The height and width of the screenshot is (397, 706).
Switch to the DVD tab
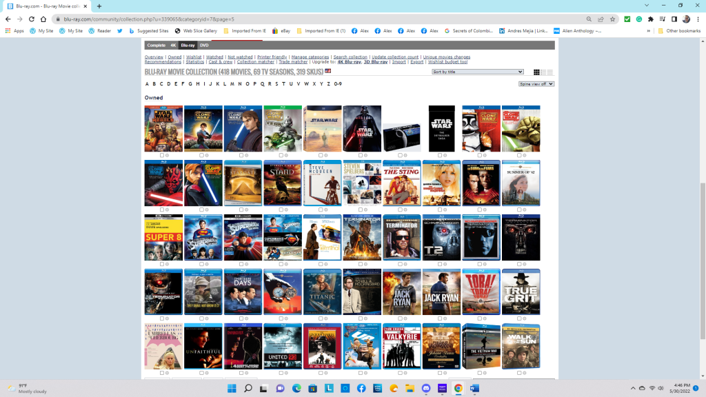pyautogui.click(x=204, y=45)
